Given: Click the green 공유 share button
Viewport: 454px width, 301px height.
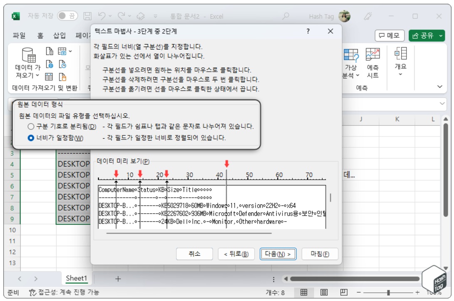Looking at the screenshot, I should [423, 36].
